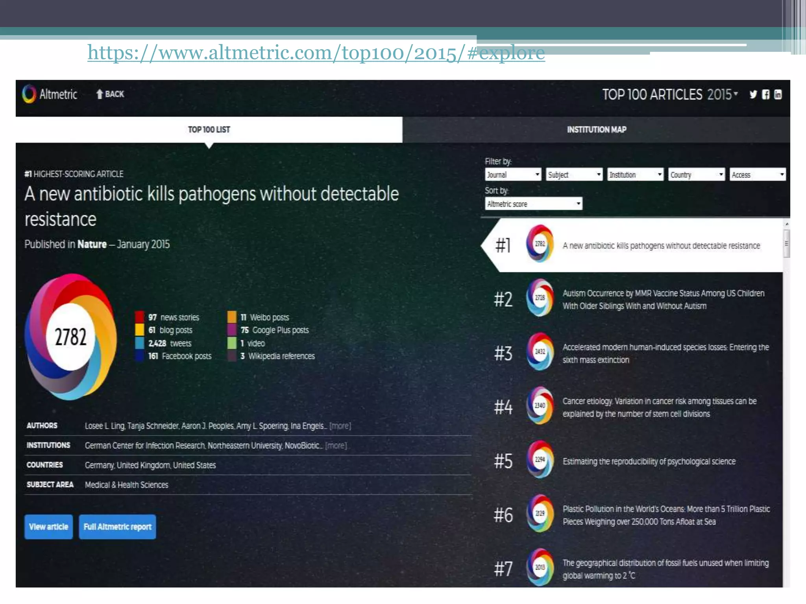This screenshot has width=806, height=604.
Task: Click the 'Nature' journal name
Action: pos(92,244)
